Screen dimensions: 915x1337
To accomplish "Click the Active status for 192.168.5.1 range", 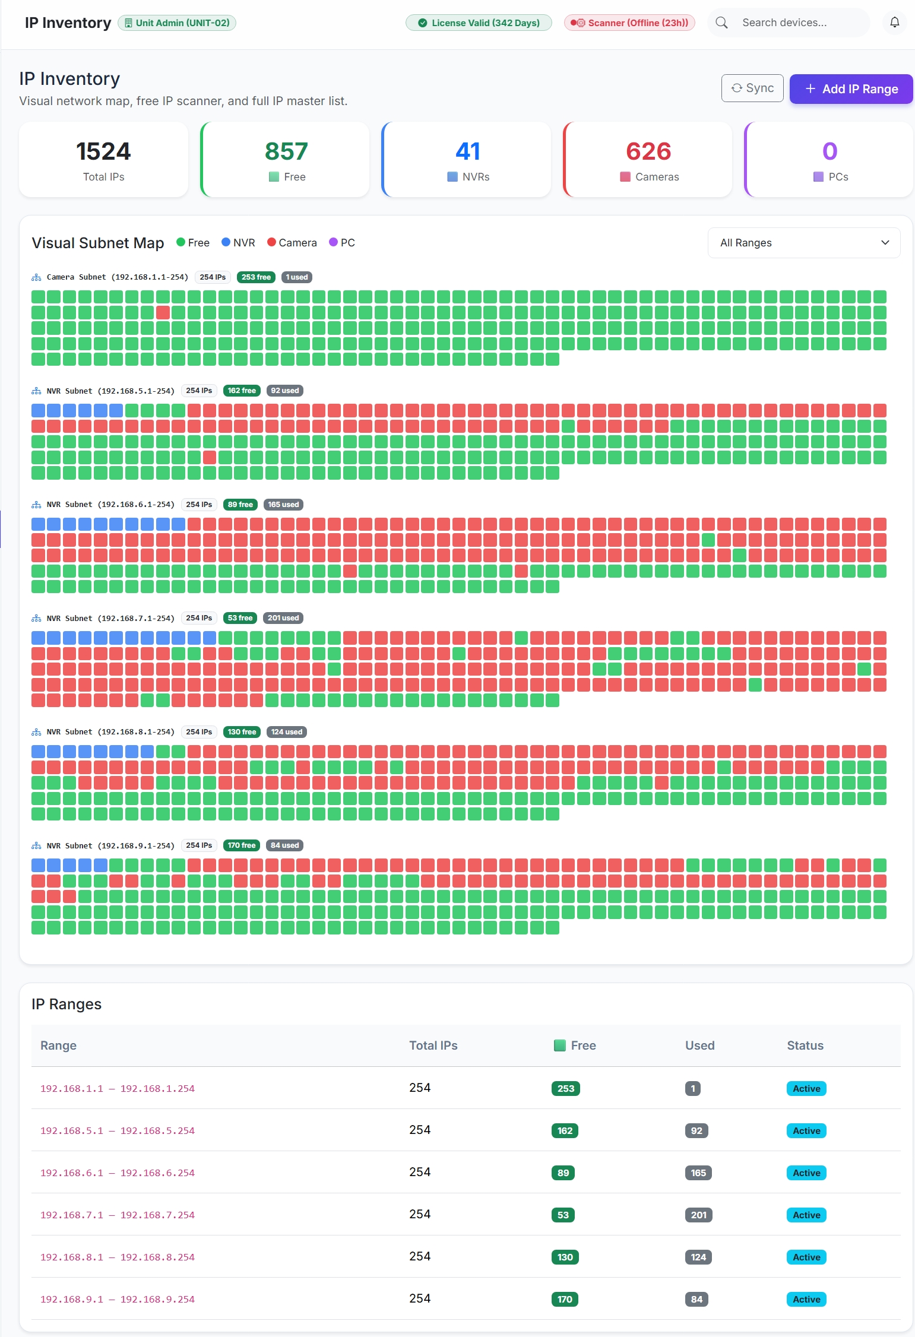I will (x=806, y=1131).
